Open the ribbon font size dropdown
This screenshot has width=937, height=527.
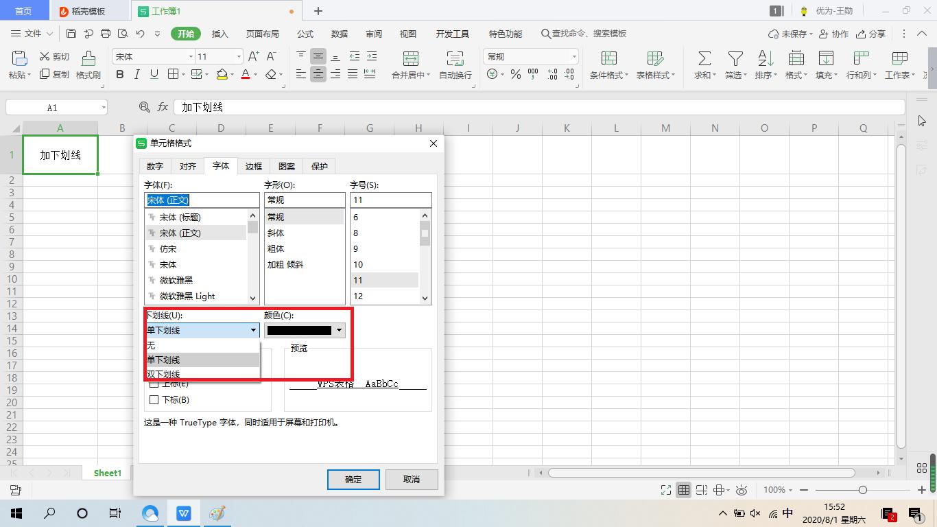click(x=239, y=56)
